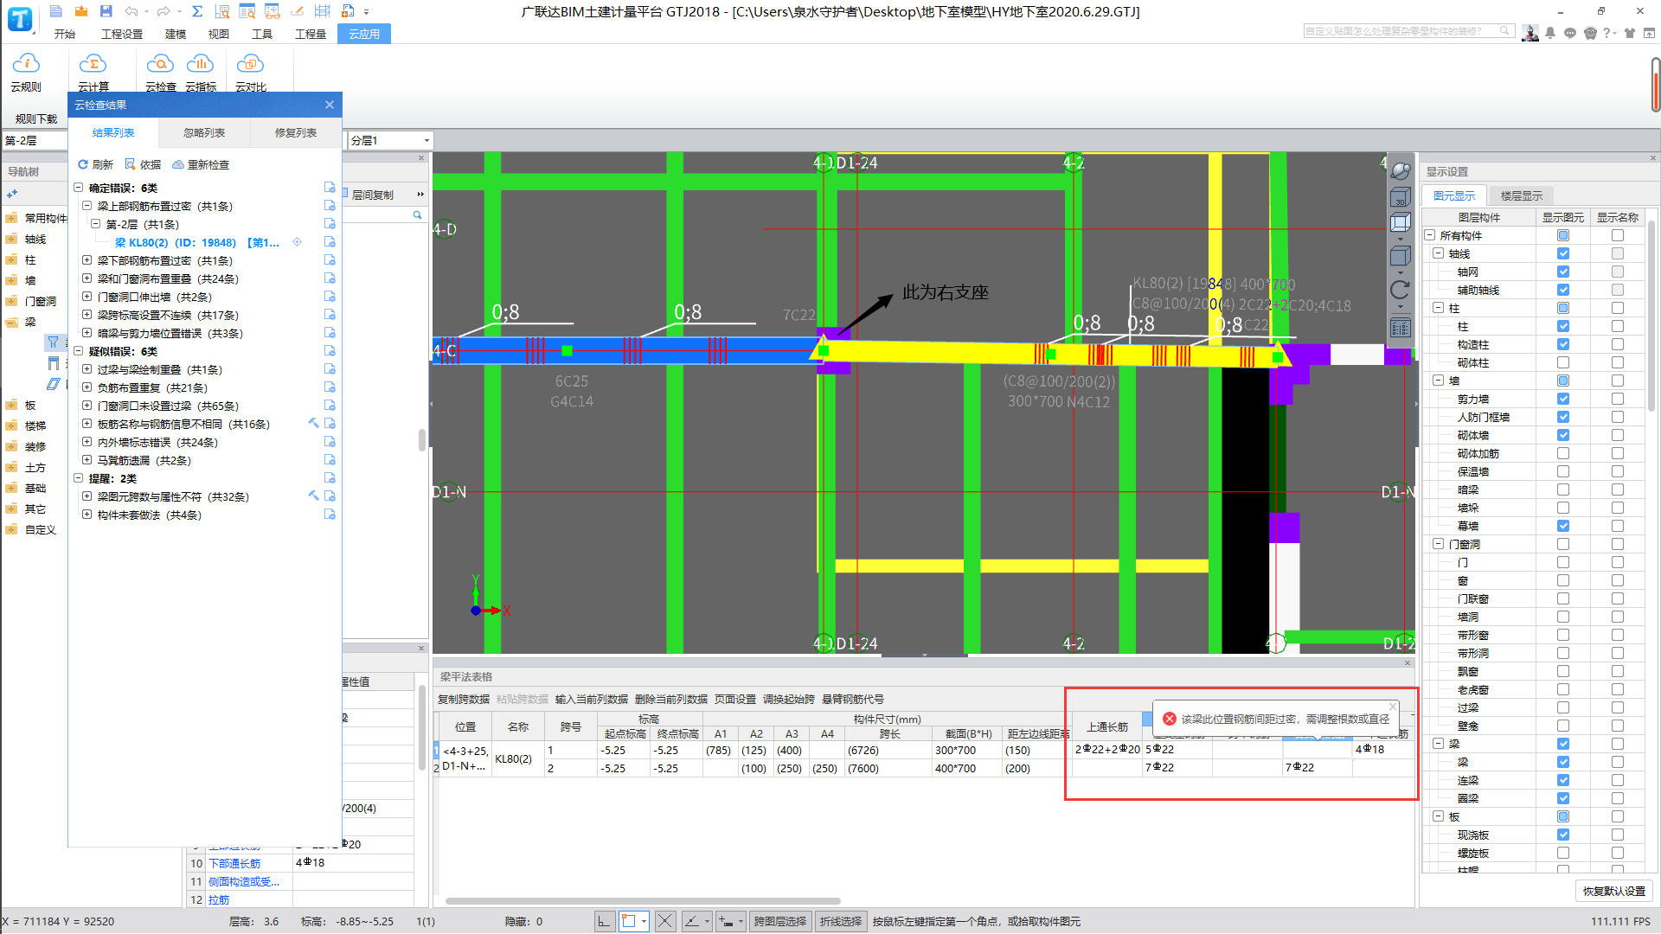Click the 依据 basis icon
This screenshot has height=934, width=1661.
pyautogui.click(x=131, y=164)
